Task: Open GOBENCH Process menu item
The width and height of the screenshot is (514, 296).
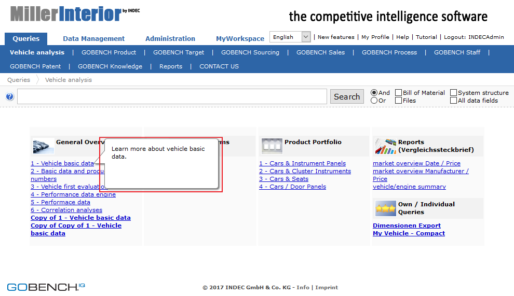Action: tap(389, 52)
